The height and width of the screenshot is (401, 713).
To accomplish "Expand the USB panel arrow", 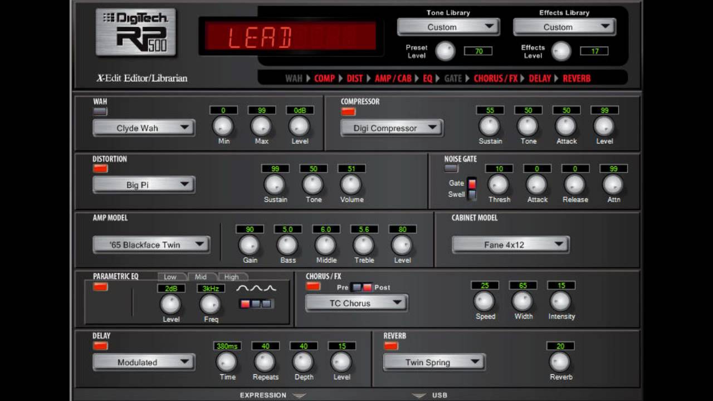I will (419, 395).
